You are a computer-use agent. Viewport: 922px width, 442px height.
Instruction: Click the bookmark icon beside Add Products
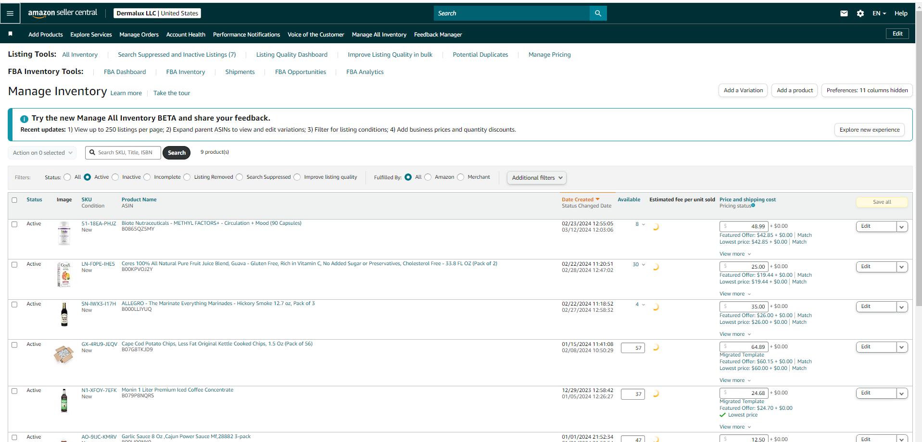tap(10, 34)
